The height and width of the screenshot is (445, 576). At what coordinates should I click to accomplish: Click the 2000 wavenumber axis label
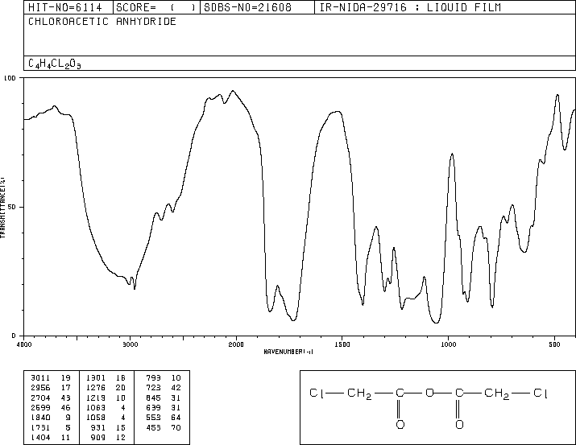click(x=236, y=344)
